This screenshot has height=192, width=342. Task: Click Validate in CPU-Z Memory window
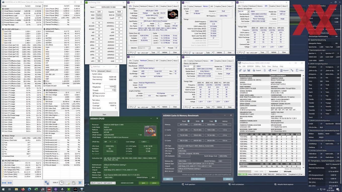pyautogui.click(x=219, y=52)
